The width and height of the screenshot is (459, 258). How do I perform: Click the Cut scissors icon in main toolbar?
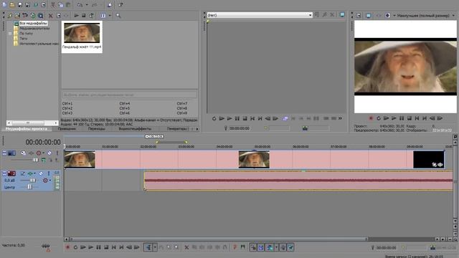point(53,5)
